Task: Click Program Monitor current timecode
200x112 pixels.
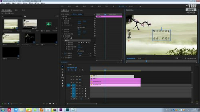Action: pyautogui.click(x=131, y=58)
